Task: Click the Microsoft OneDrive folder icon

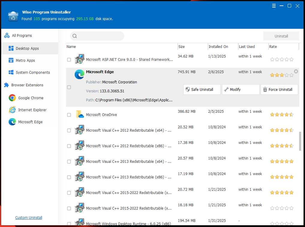Action: click(79, 115)
